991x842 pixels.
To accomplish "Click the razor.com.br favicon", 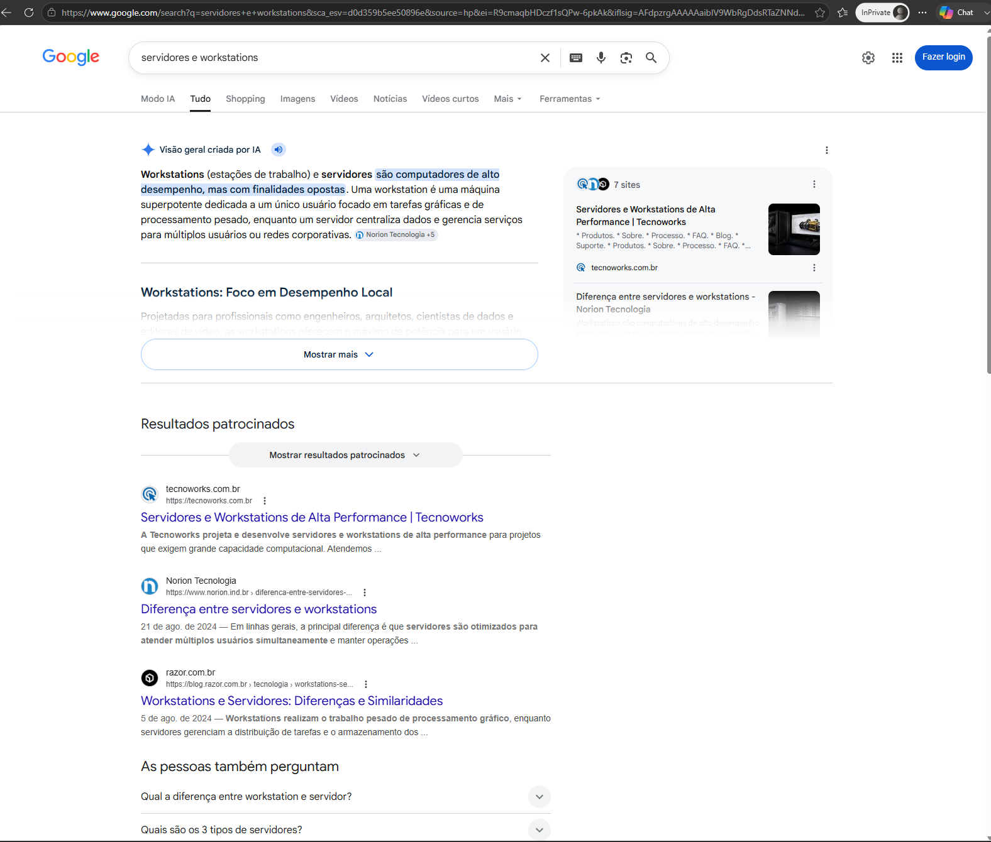I will (x=150, y=678).
